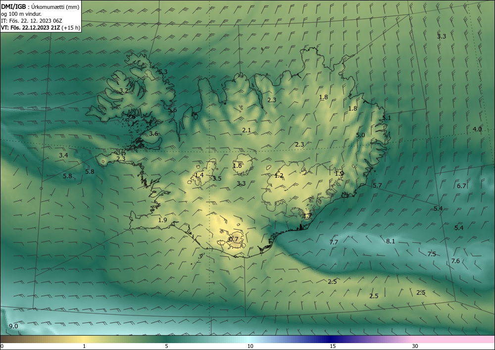Screen dimensions: 495x350
Task: Click the 'DMI/IGB : Úrkomumætti (mm)' title line
Action: 40,7
